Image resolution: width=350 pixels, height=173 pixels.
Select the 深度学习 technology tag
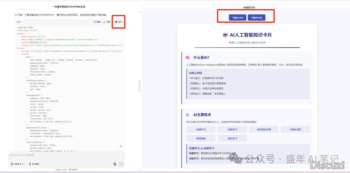232,129
